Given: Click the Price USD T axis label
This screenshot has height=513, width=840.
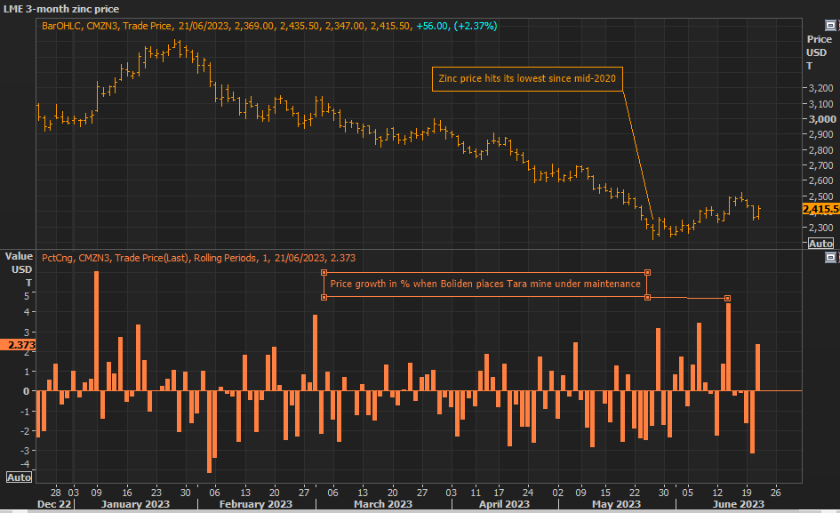Looking at the screenshot, I should tap(818, 52).
